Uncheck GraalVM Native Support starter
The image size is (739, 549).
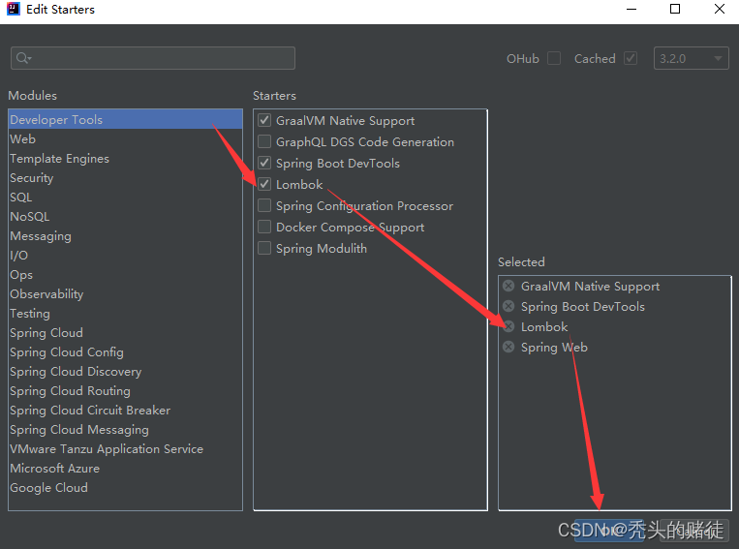[264, 120]
